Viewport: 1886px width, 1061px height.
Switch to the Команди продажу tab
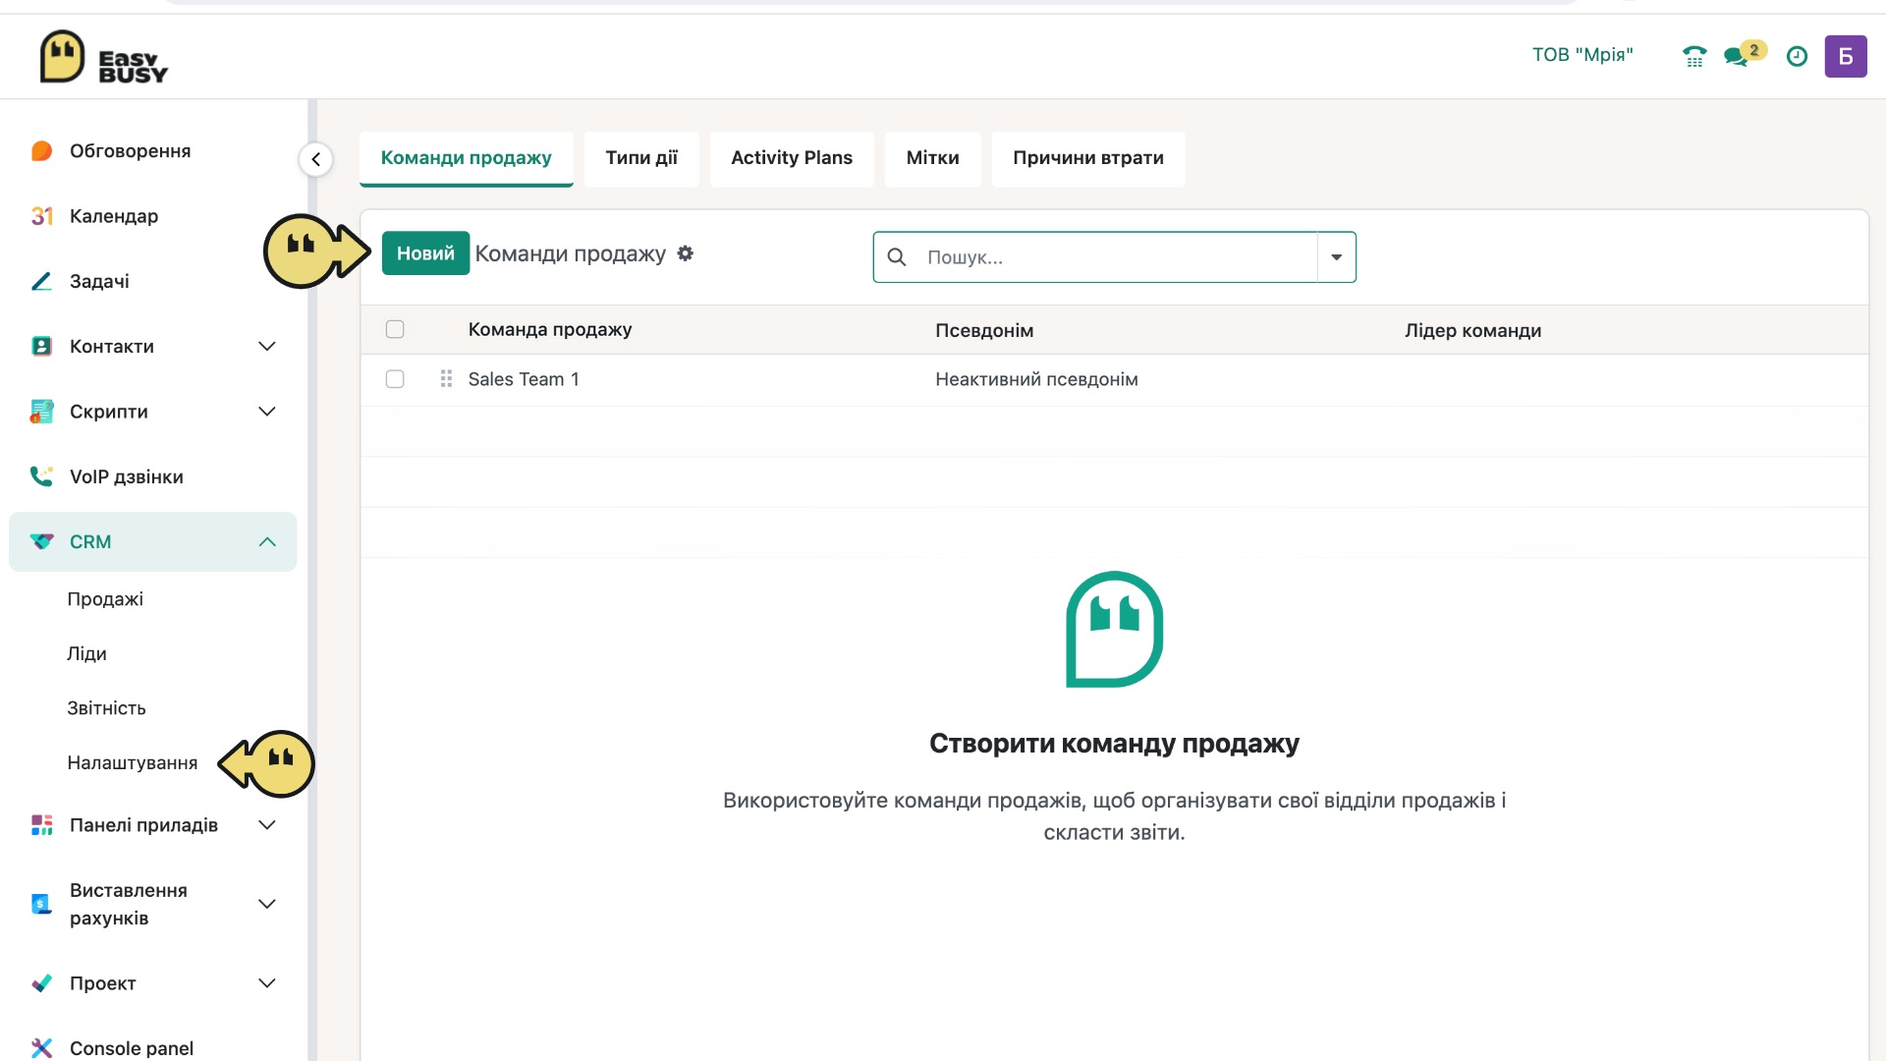coord(466,158)
